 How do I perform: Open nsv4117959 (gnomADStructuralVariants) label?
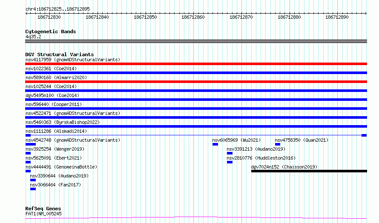click(73, 60)
